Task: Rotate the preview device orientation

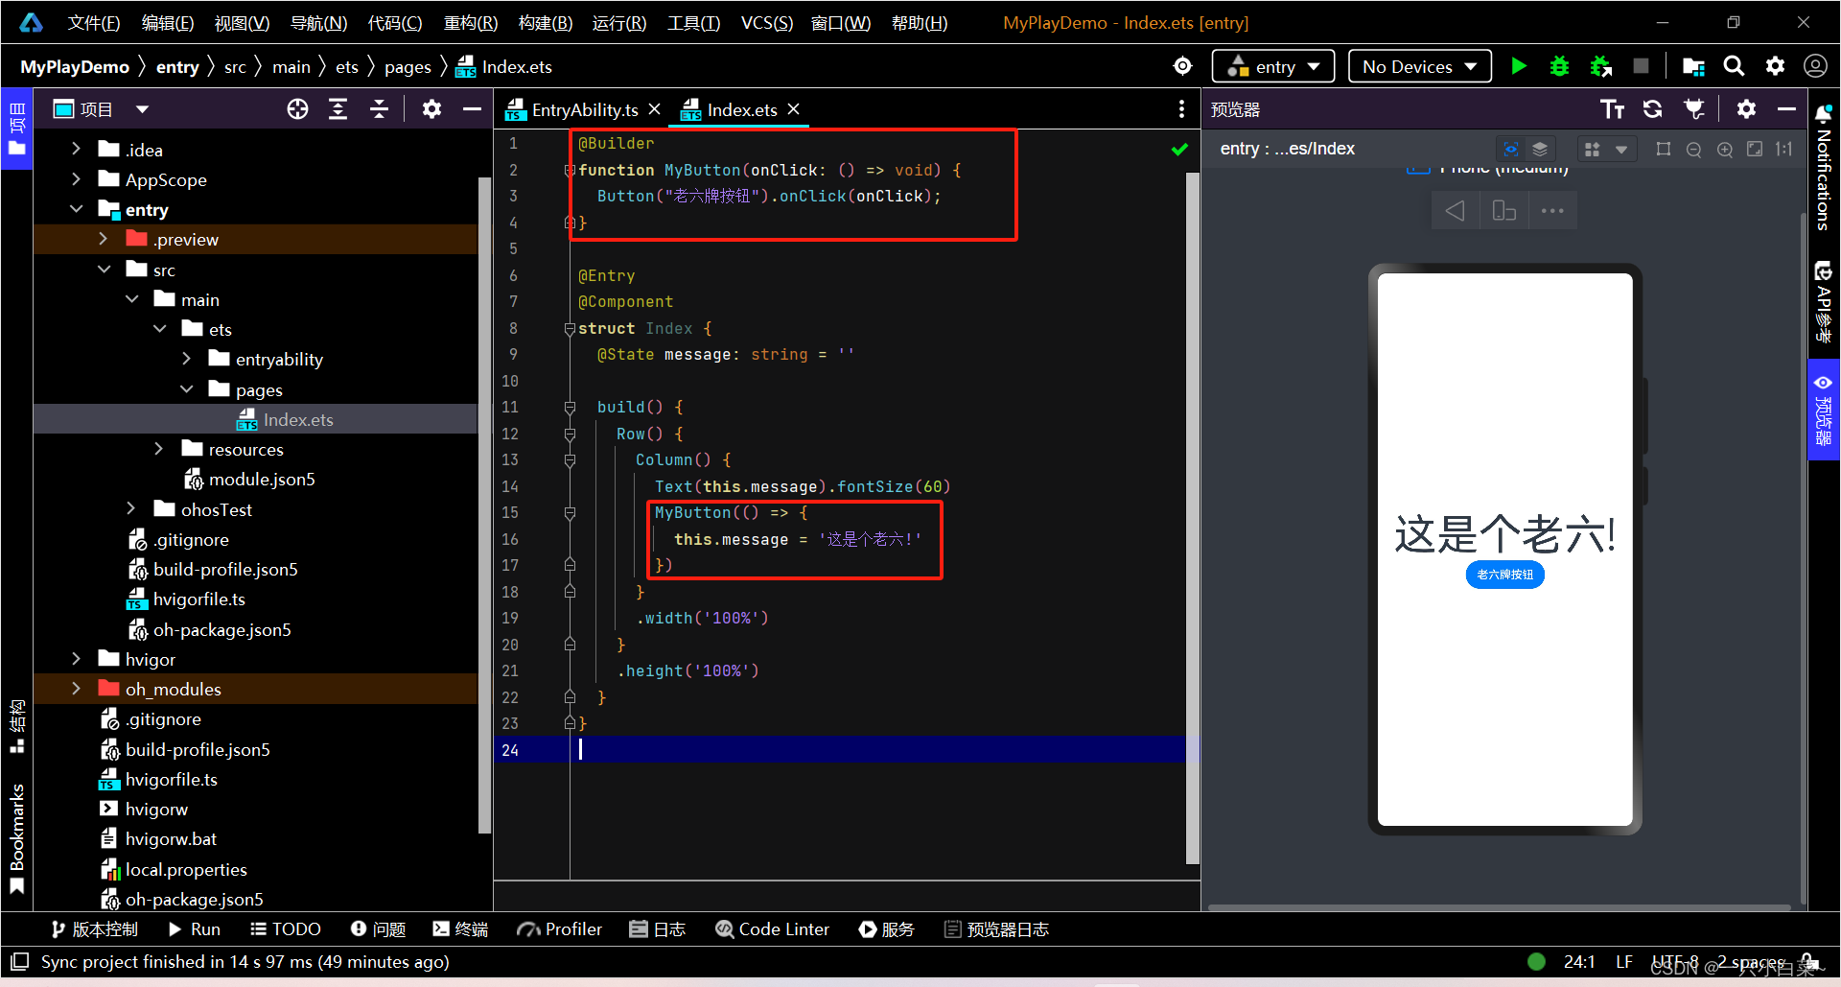Action: pos(1503,211)
